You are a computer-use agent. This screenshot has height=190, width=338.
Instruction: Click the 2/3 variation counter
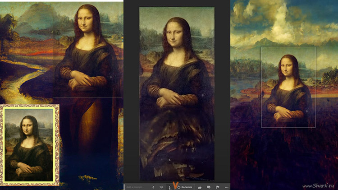(161, 187)
